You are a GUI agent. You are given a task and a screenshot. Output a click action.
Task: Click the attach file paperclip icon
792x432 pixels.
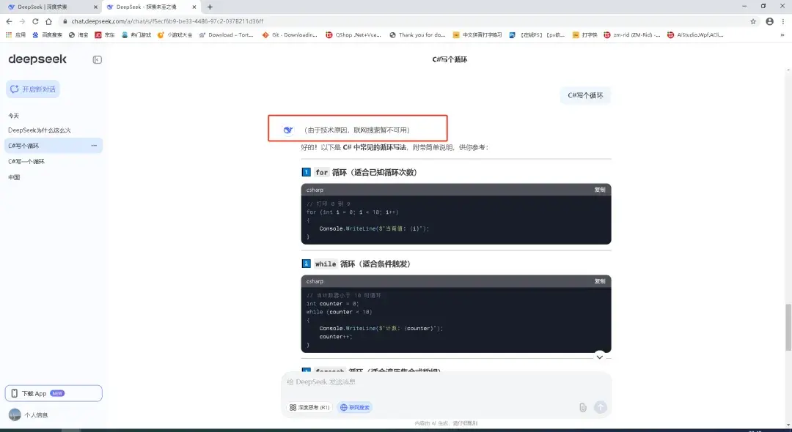pos(582,407)
